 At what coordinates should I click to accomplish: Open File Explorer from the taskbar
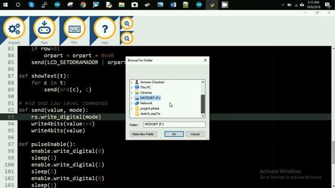(121, 5)
